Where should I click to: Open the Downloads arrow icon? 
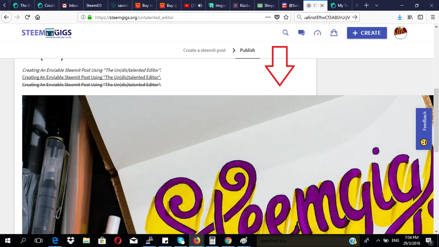click(x=400, y=17)
